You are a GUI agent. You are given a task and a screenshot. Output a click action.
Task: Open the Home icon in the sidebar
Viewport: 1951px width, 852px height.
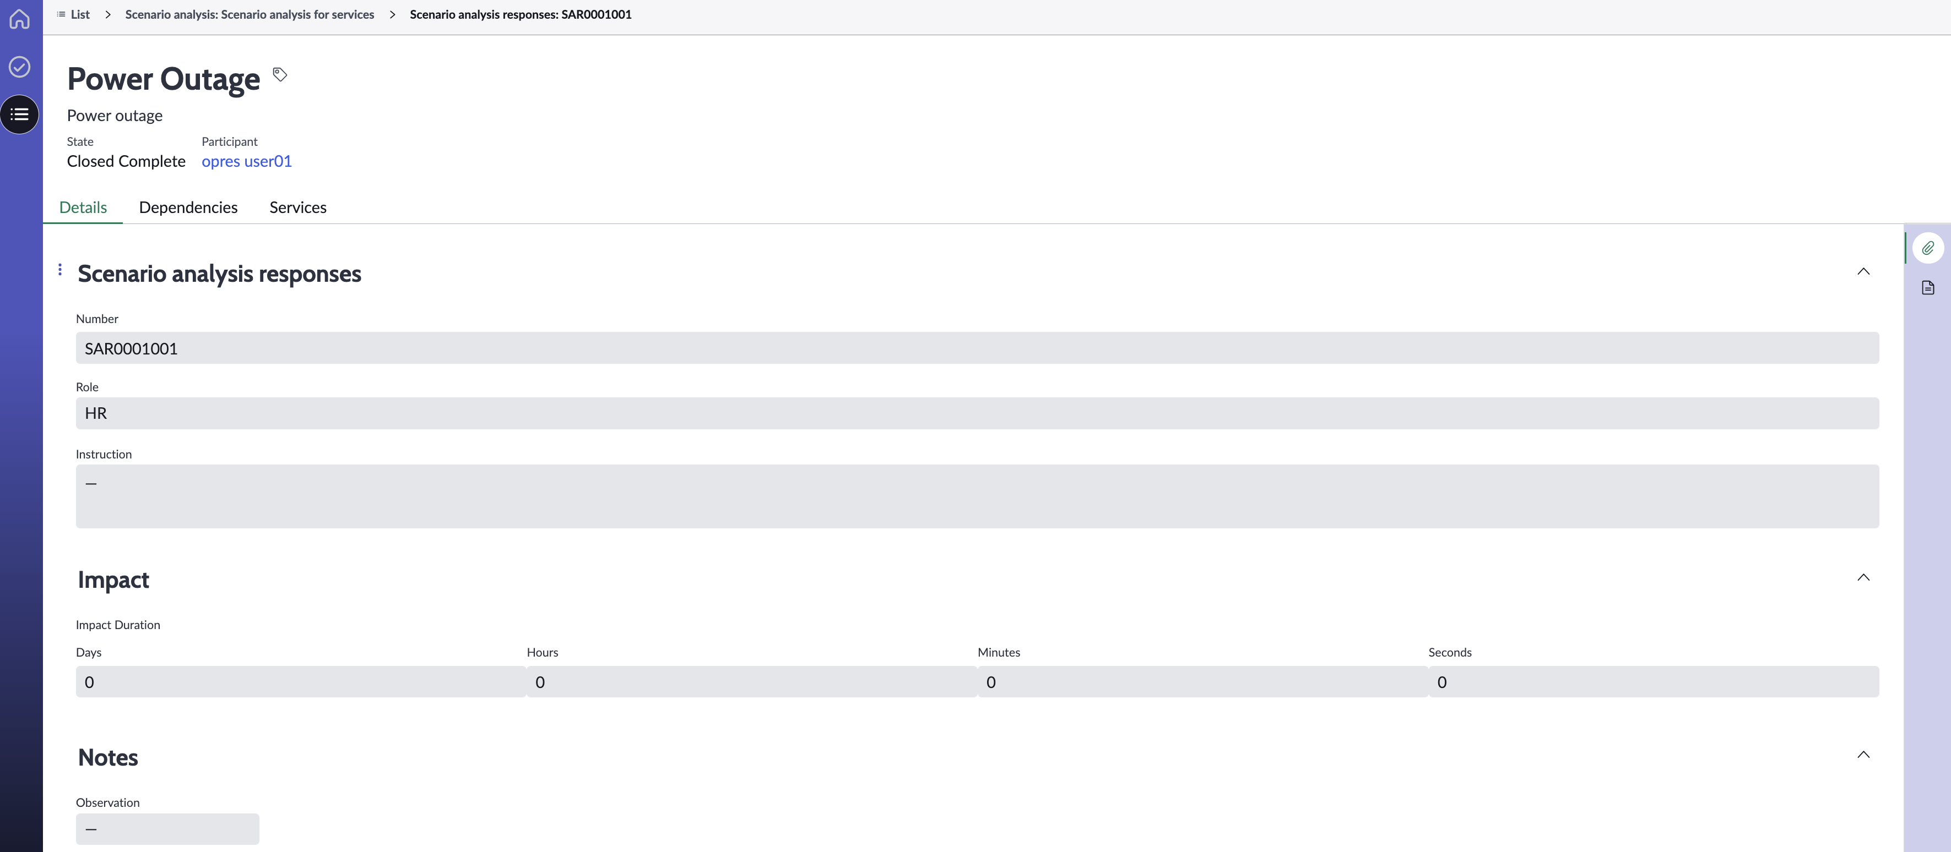pyautogui.click(x=20, y=19)
